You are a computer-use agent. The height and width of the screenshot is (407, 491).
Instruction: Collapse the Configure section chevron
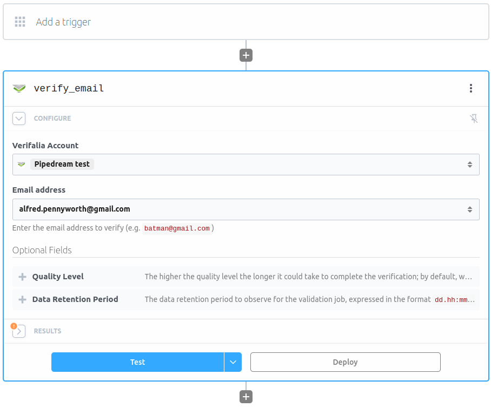coord(19,119)
